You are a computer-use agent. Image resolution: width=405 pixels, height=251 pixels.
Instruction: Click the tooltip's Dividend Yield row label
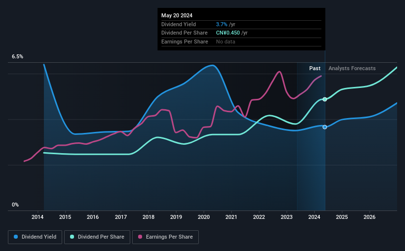click(179, 24)
